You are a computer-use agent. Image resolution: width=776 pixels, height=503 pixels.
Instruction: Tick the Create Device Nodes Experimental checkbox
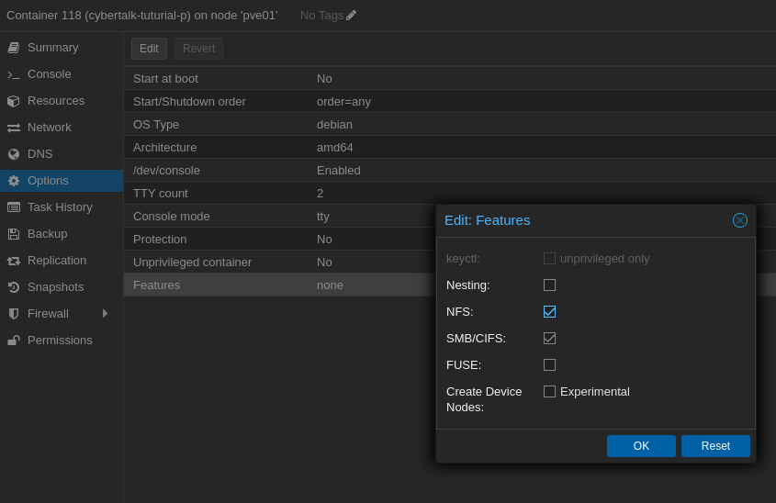coord(549,392)
